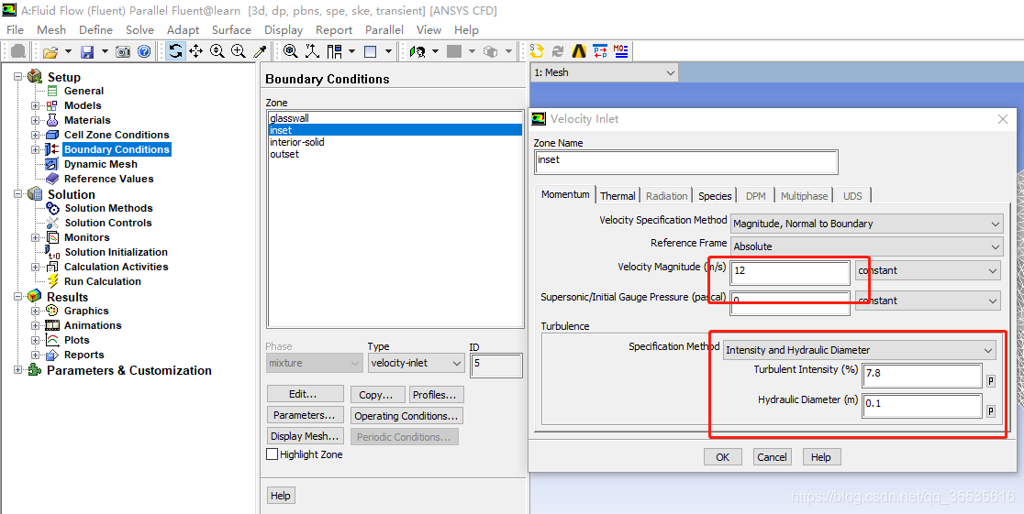Switch to the Species tab
This screenshot has width=1024, height=514.
click(x=715, y=196)
